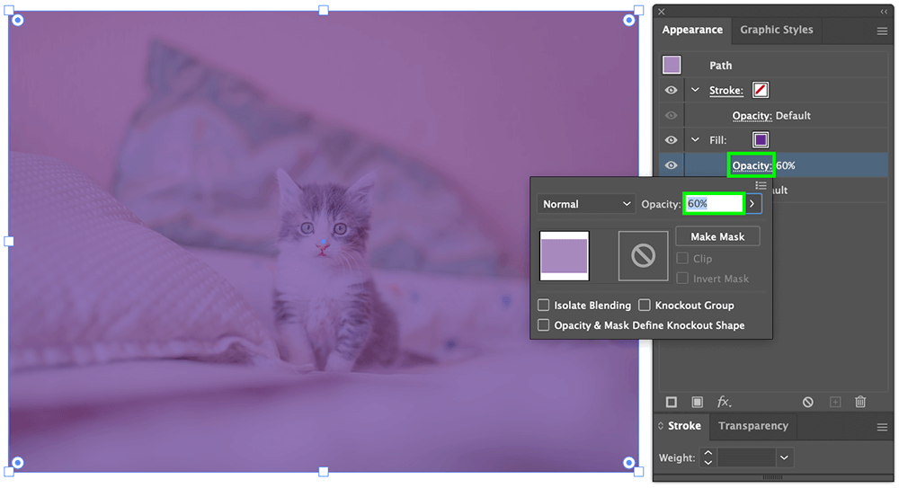Click the stroke Weight input field
The height and width of the screenshot is (488, 899).
tap(745, 457)
